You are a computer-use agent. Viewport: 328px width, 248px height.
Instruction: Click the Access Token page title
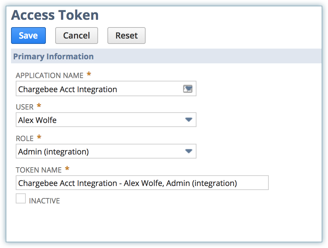coord(55,15)
